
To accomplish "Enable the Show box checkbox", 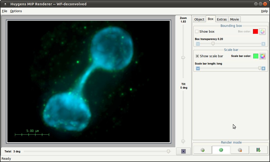I will (x=197, y=32).
